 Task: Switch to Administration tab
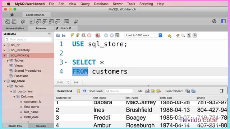click(15, 28)
